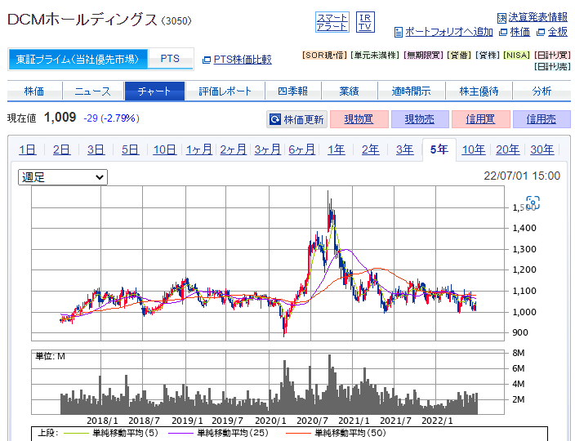Open the IR TV icon
The image size is (575, 441).
click(365, 22)
